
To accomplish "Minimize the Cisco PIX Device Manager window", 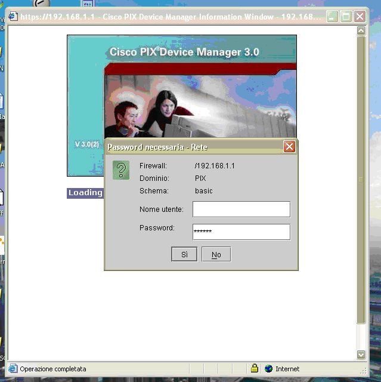I will pos(332,17).
